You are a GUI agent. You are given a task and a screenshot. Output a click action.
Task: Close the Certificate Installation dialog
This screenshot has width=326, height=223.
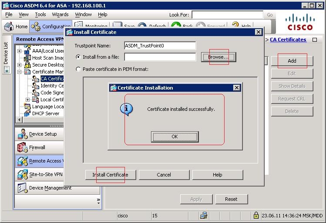pos(237,88)
